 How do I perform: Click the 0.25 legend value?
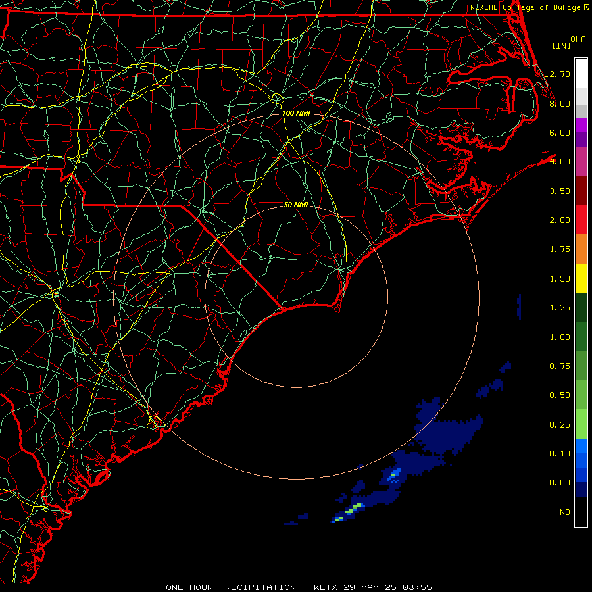(560, 425)
